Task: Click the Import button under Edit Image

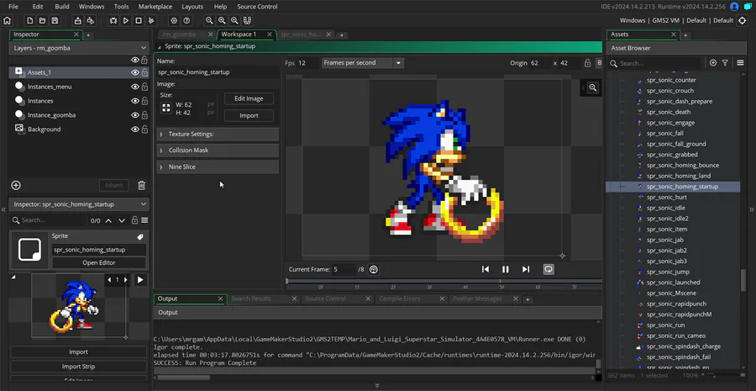Action: [249, 116]
